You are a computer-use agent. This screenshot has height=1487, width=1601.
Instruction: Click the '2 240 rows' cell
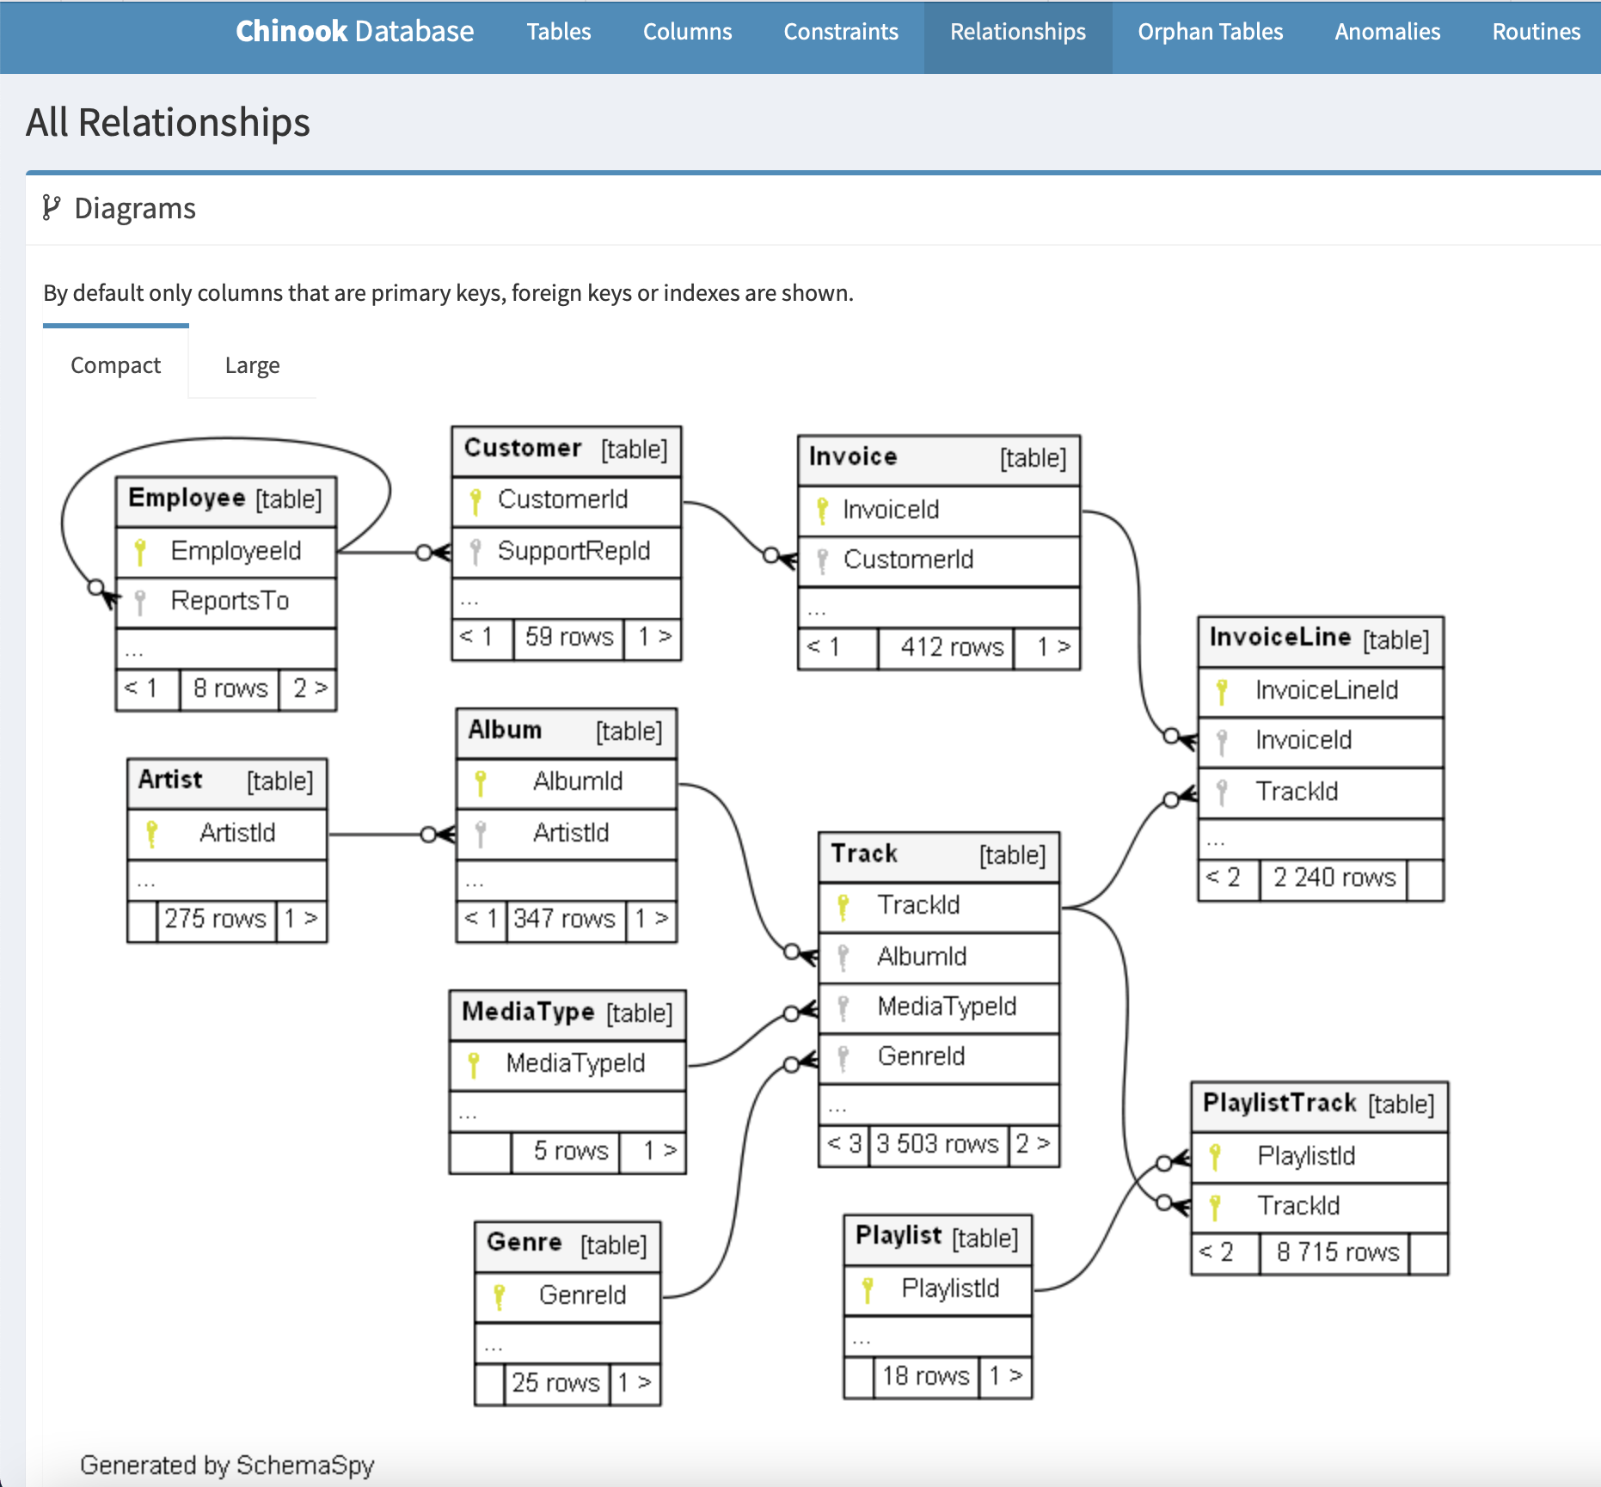[x=1334, y=878]
